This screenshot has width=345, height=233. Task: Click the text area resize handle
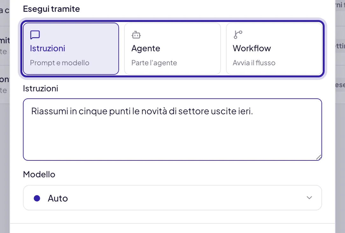(x=319, y=157)
